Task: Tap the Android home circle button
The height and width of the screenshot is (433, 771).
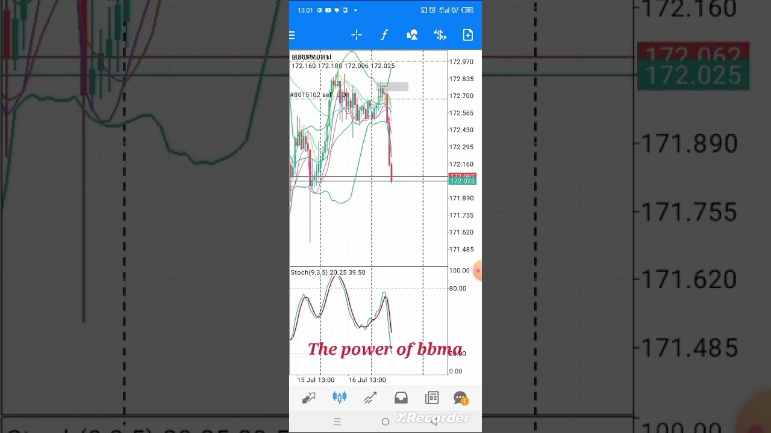Action: click(385, 422)
